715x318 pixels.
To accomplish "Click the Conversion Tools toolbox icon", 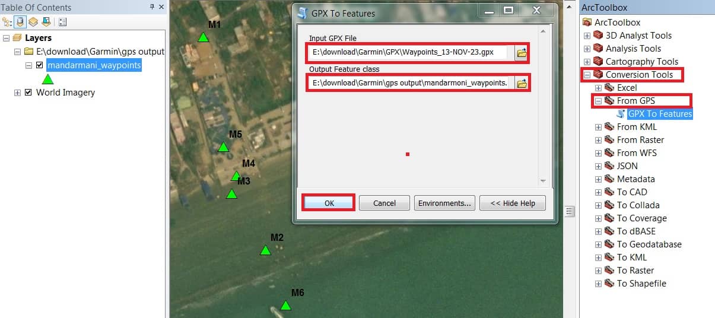I will (x=599, y=75).
